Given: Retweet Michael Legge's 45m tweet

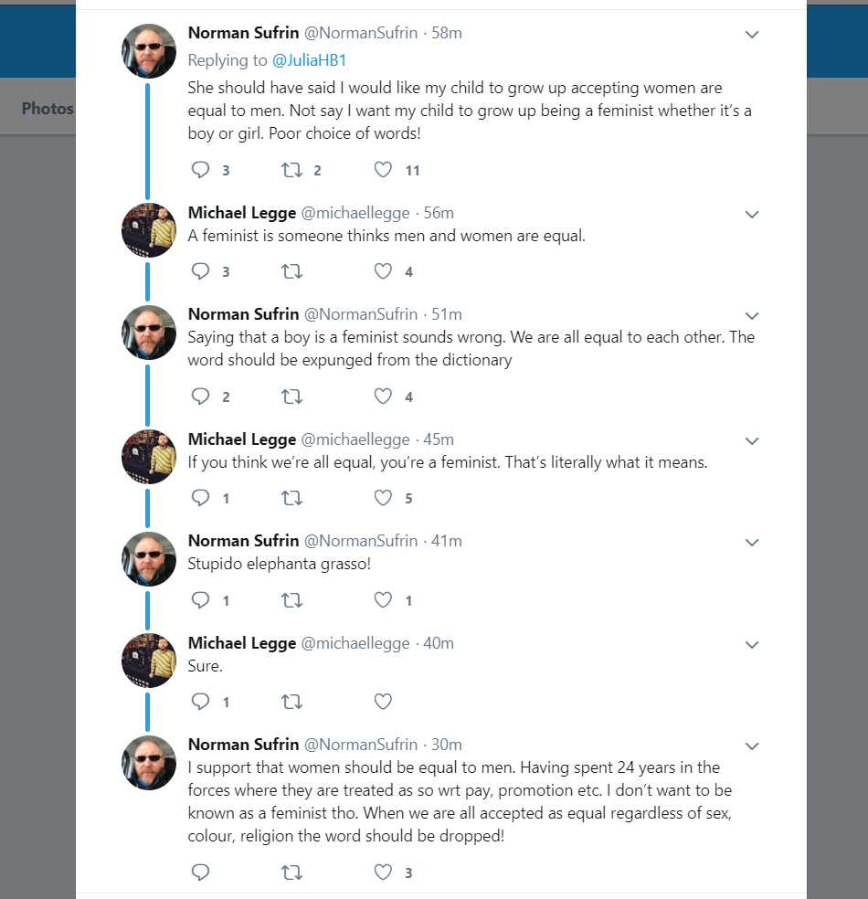Looking at the screenshot, I should (x=291, y=498).
